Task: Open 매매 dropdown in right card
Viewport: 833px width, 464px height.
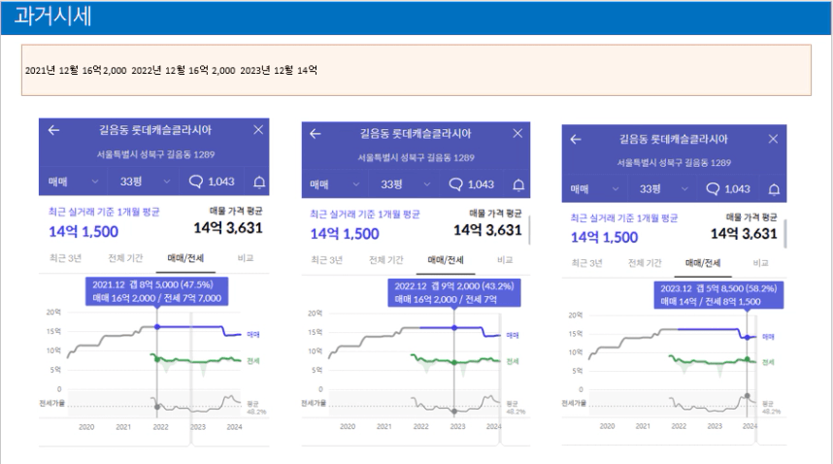Action: [594, 189]
